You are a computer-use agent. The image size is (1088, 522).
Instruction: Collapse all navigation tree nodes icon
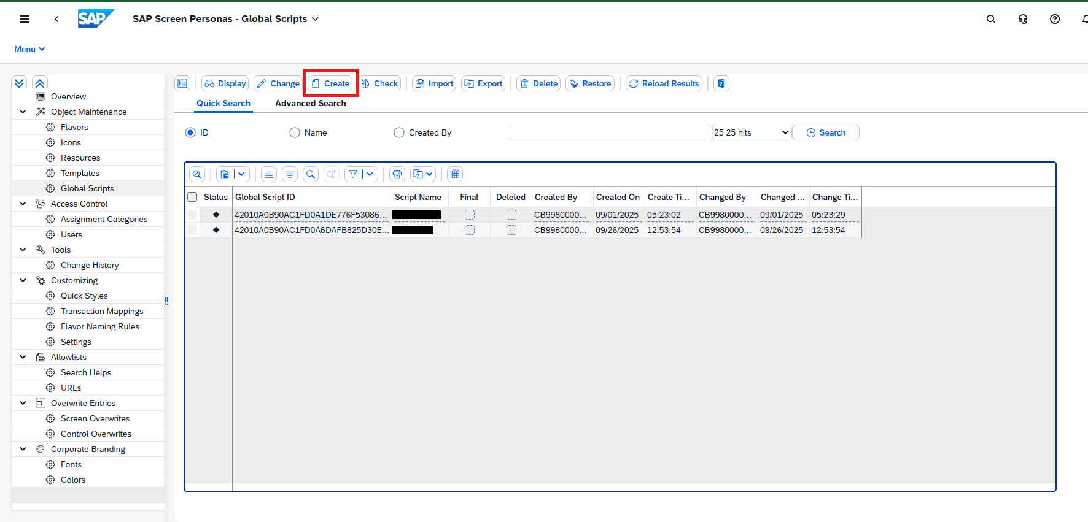[40, 83]
